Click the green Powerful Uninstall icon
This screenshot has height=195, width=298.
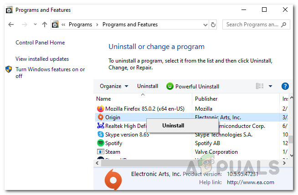coord(170,86)
